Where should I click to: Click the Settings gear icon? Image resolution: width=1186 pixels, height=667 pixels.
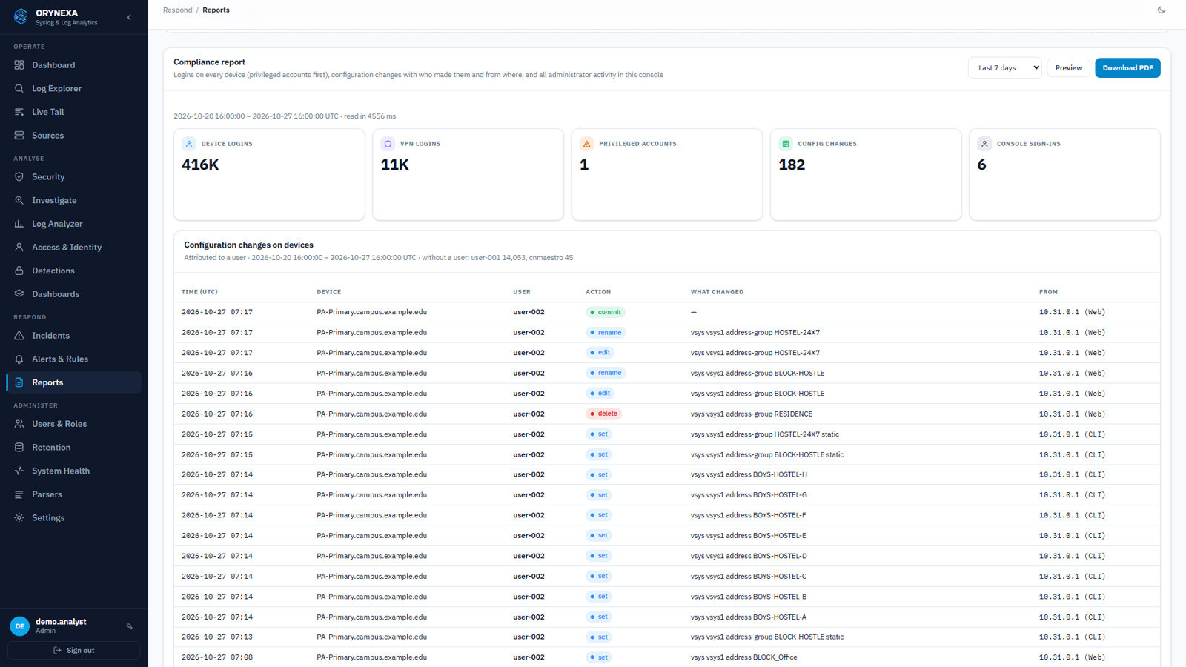[19, 518]
